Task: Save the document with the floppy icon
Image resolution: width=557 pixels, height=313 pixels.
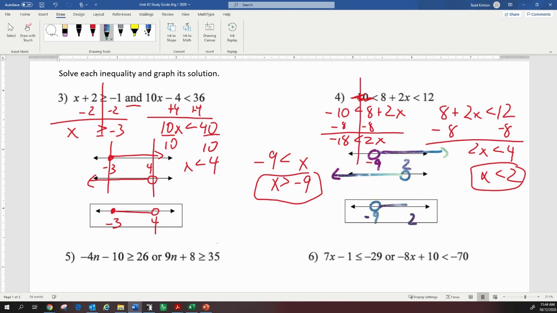Action: (41, 5)
